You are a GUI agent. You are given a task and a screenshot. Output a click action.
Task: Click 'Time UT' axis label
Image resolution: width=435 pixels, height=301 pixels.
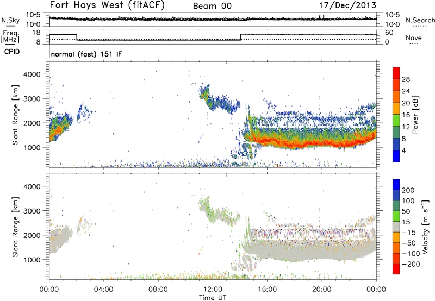[213, 298]
